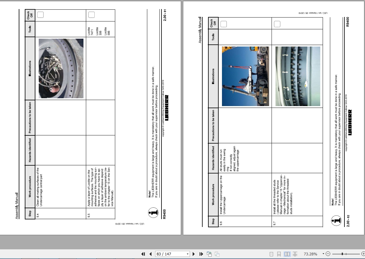The width and height of the screenshot is (365, 259).
Task: Select the page number input field
Action: [x=169, y=254]
